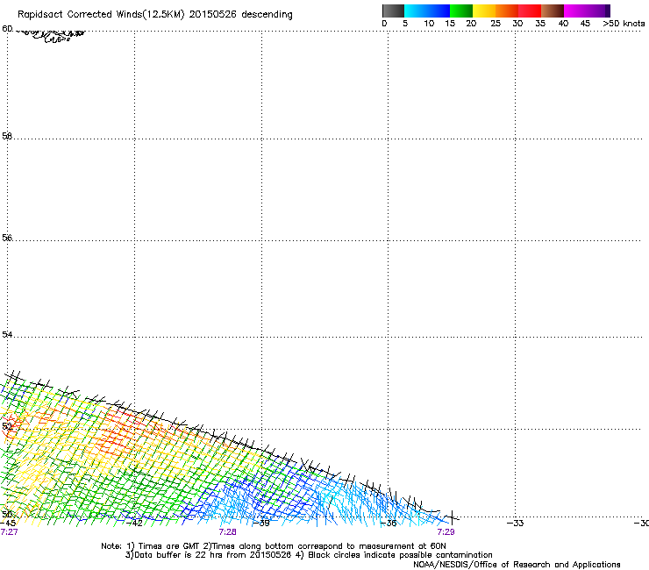Click the purple '7:28' time stamp
The height and width of the screenshot is (570, 649).
(x=228, y=532)
